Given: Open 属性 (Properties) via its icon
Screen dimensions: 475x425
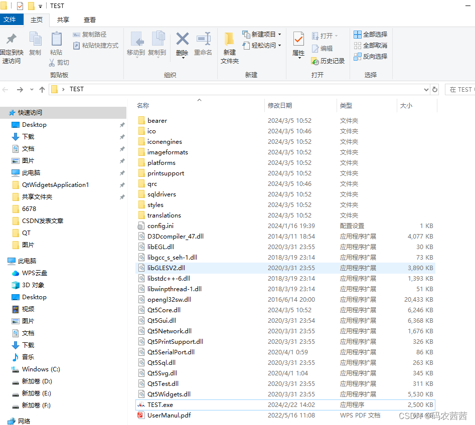Looking at the screenshot, I should pos(299,40).
